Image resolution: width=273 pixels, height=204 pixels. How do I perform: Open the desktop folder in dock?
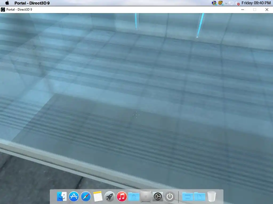click(x=187, y=197)
